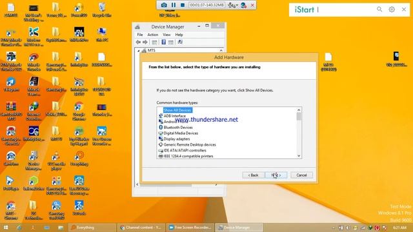
Task: Open File Explorer from taskbar
Action: (61, 227)
